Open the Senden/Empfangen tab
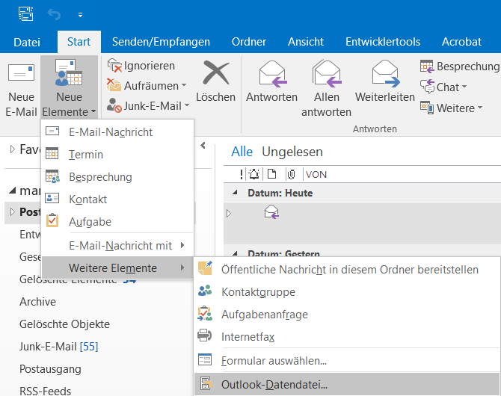Image resolution: width=501 pixels, height=396 pixels. point(161,42)
